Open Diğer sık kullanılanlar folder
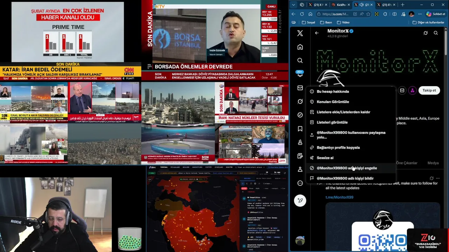The height and width of the screenshot is (252, 449). click(x=428, y=22)
